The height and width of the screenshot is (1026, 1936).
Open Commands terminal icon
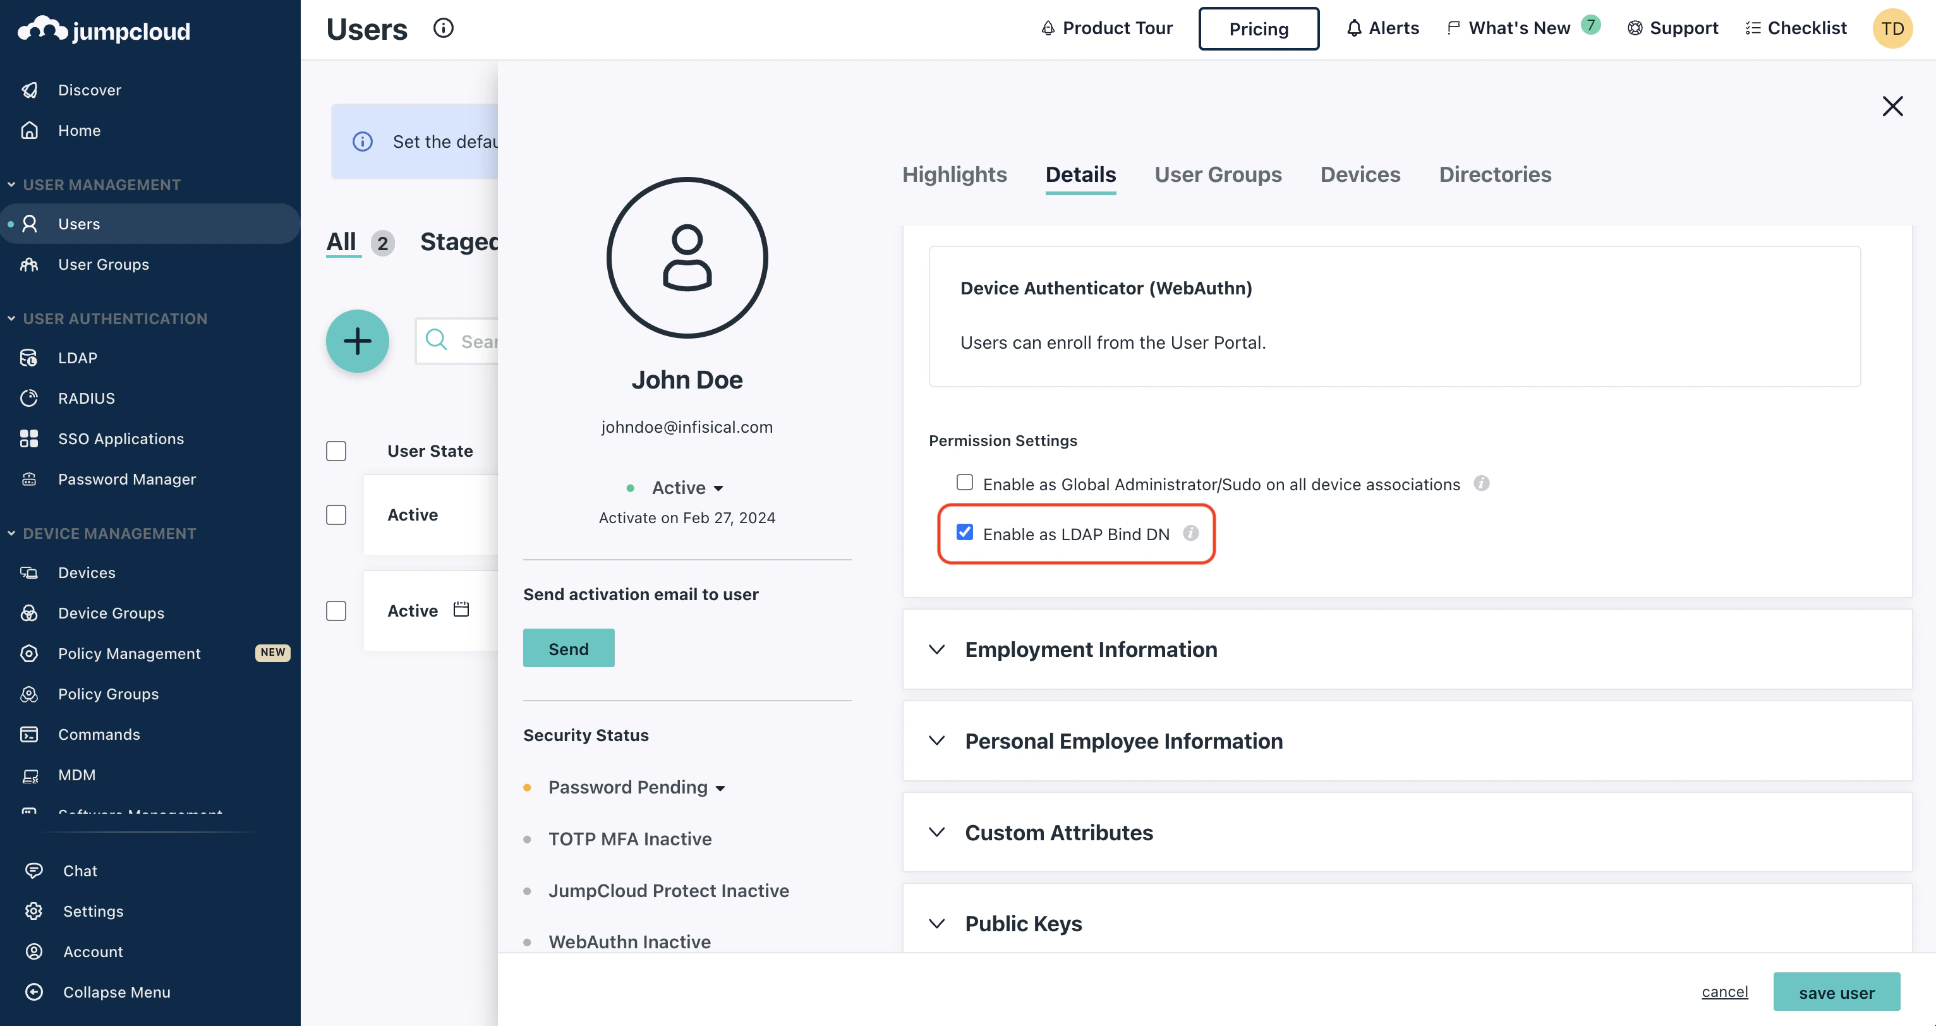pos(29,735)
